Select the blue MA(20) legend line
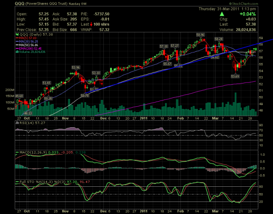The width and height of the screenshot is (273, 214). tap(17, 42)
